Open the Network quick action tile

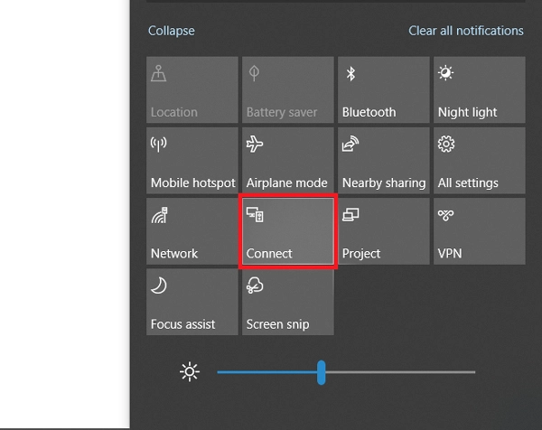(x=192, y=231)
